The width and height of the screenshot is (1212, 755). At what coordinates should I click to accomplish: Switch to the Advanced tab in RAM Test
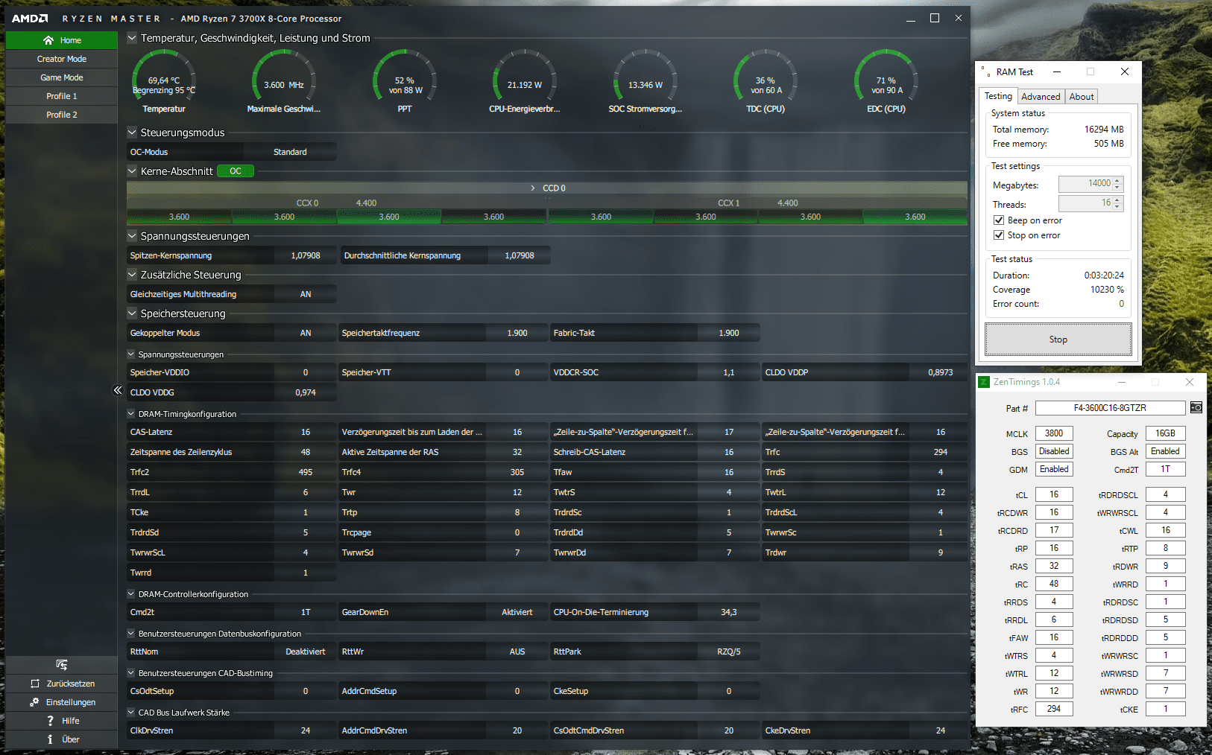coord(1041,97)
